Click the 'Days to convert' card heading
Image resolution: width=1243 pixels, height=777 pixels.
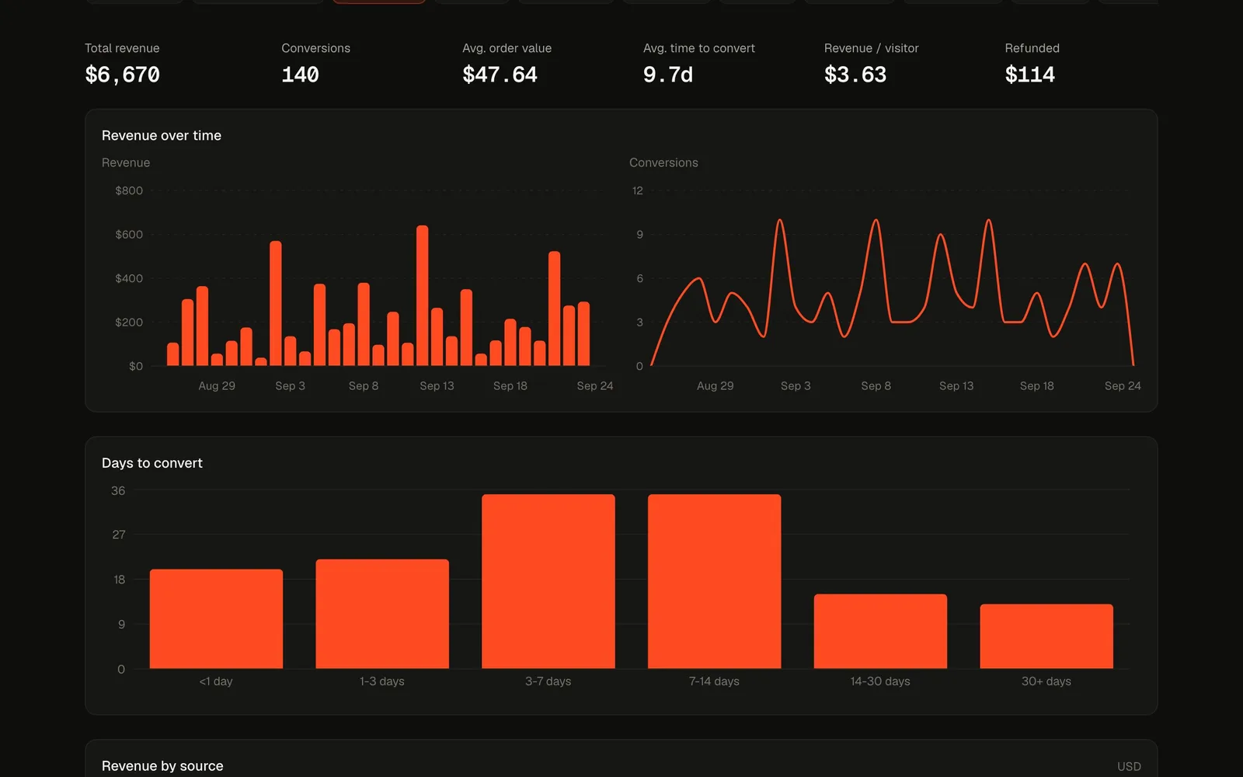152,463
